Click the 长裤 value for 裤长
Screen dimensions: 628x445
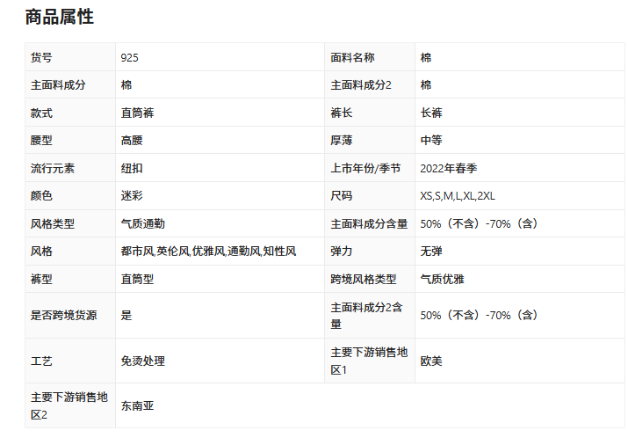click(431, 113)
